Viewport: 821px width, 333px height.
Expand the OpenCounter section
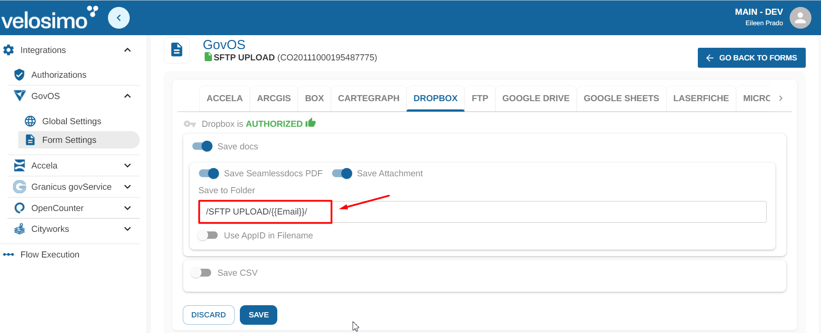click(x=128, y=208)
